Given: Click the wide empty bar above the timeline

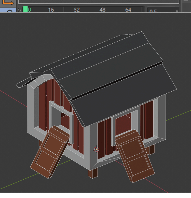Looking at the screenshot, I should pyautogui.click(x=98, y=2).
